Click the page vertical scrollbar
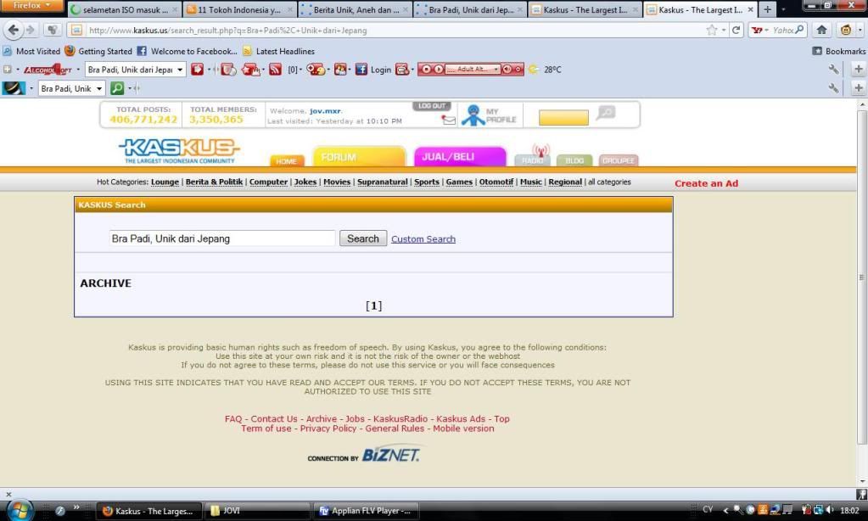Viewport: 868px width, 521px height. (862, 277)
